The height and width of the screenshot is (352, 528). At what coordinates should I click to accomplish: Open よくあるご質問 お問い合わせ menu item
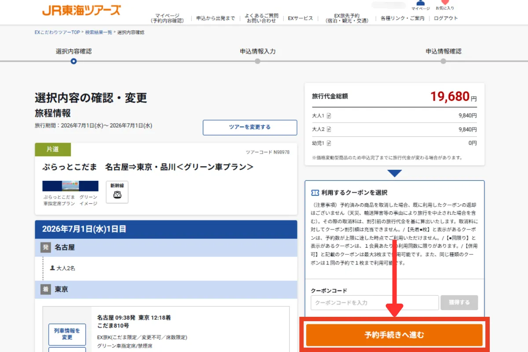tap(261, 18)
